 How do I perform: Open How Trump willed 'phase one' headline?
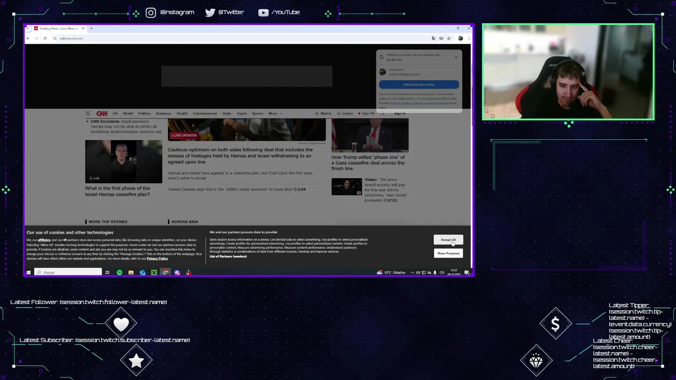coord(368,163)
